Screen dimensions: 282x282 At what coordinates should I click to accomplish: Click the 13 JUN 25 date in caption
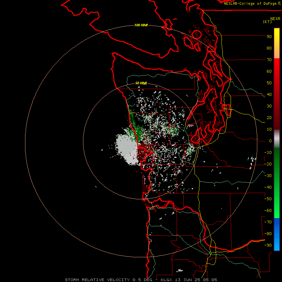pyautogui.click(x=188, y=280)
